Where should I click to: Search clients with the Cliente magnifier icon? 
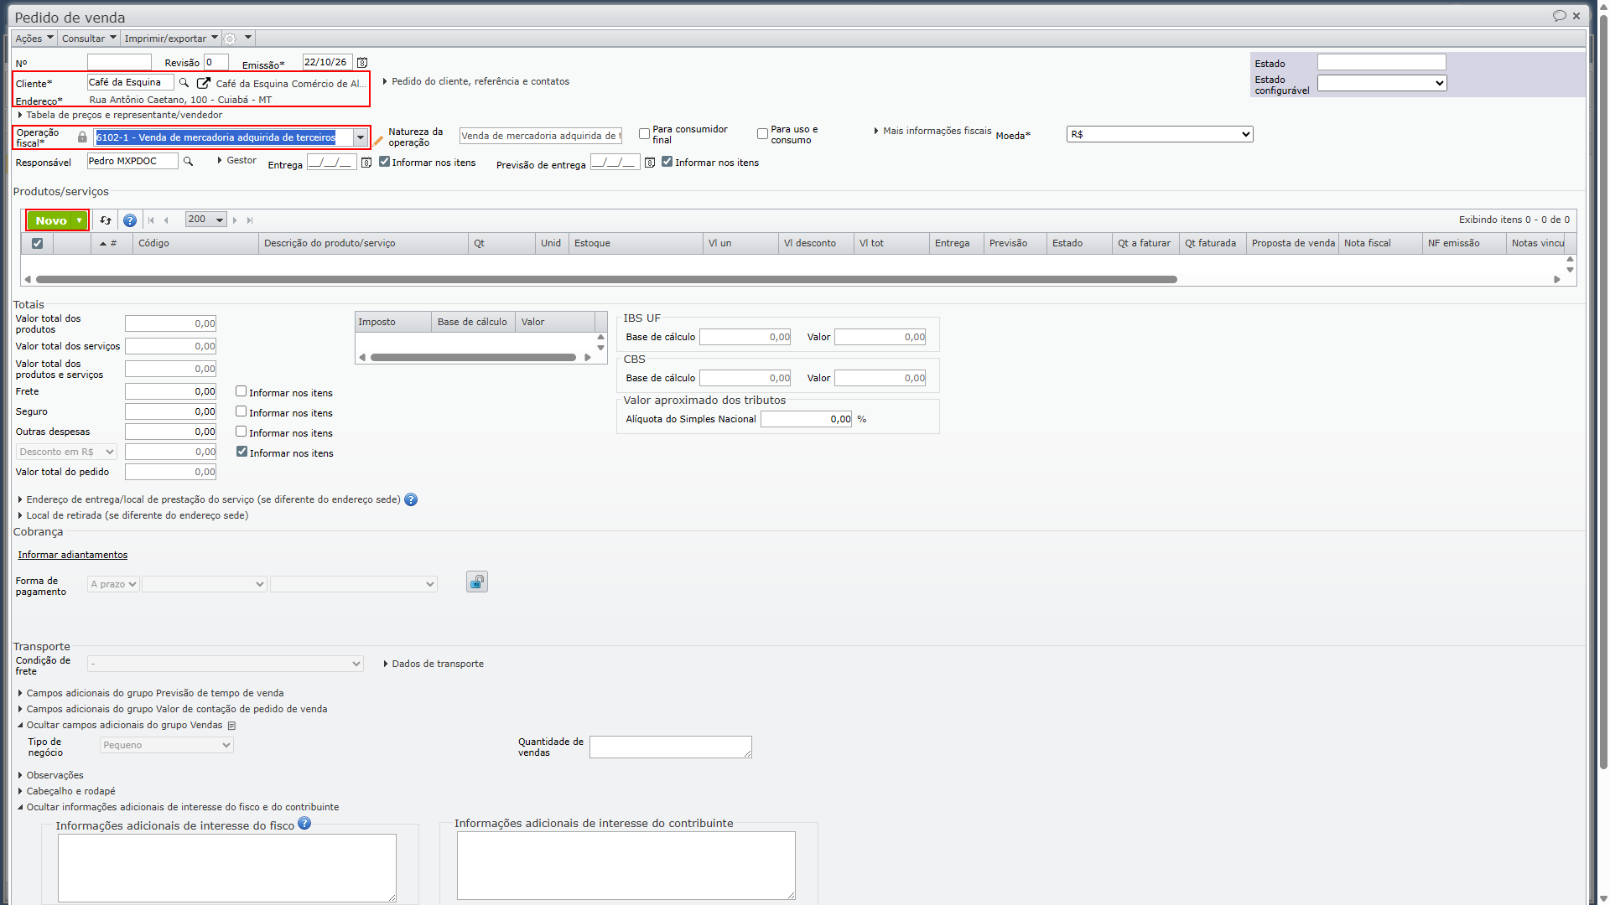click(184, 83)
